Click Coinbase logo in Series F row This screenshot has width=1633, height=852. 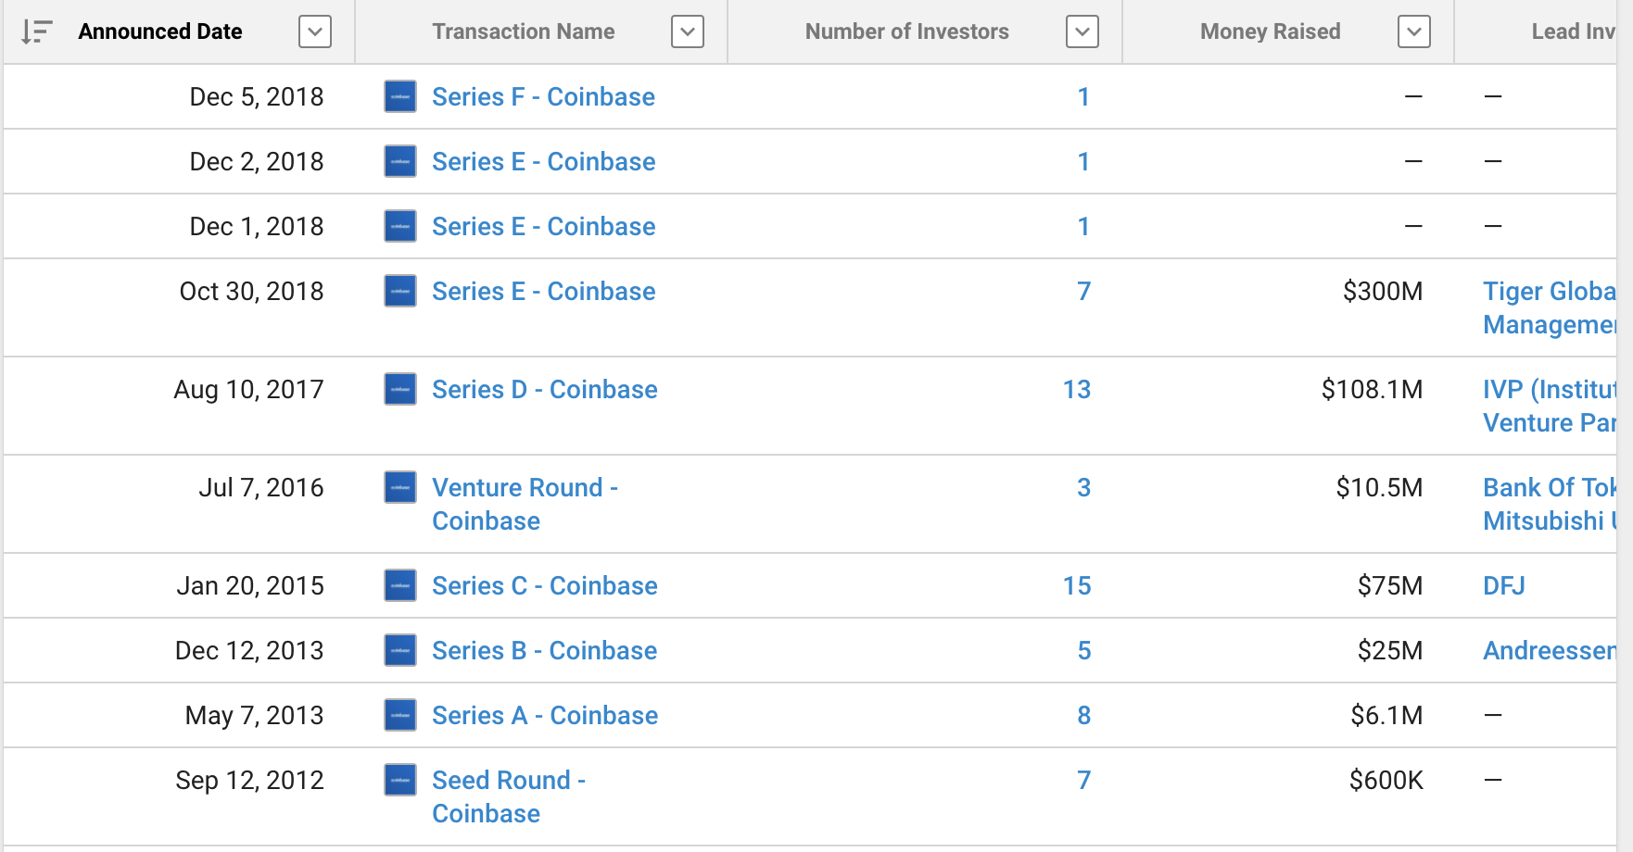coord(400,96)
